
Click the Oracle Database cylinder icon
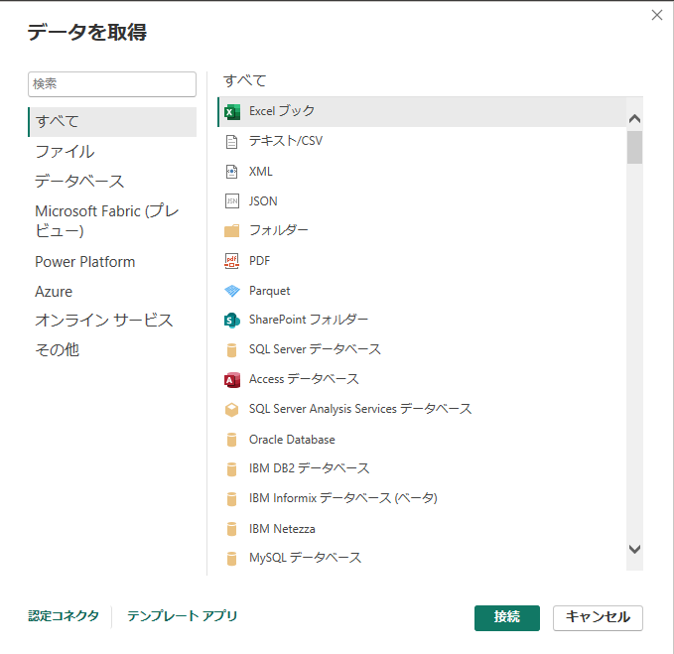pyautogui.click(x=231, y=440)
